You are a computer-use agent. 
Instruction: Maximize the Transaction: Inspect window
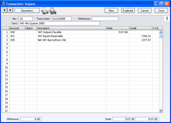[162, 4]
